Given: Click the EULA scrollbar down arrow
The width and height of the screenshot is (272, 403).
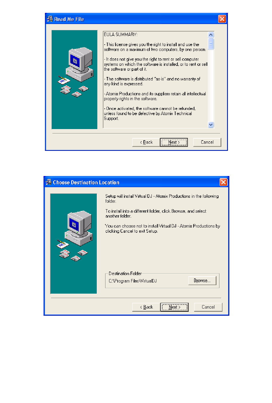Looking at the screenshot, I should click(211, 125).
